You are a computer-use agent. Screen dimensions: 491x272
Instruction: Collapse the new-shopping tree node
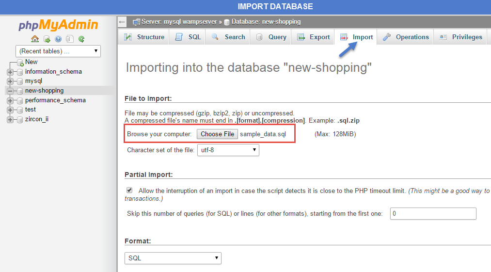10,91
